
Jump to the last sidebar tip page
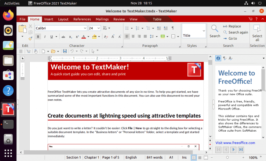coord(241,150)
